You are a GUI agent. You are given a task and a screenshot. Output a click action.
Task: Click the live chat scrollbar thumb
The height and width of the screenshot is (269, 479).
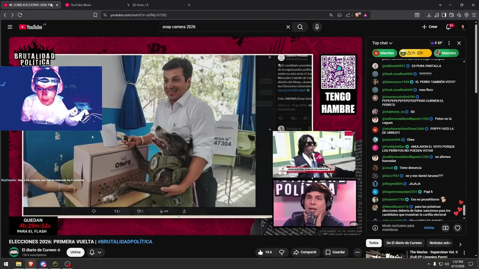[x=464, y=210]
